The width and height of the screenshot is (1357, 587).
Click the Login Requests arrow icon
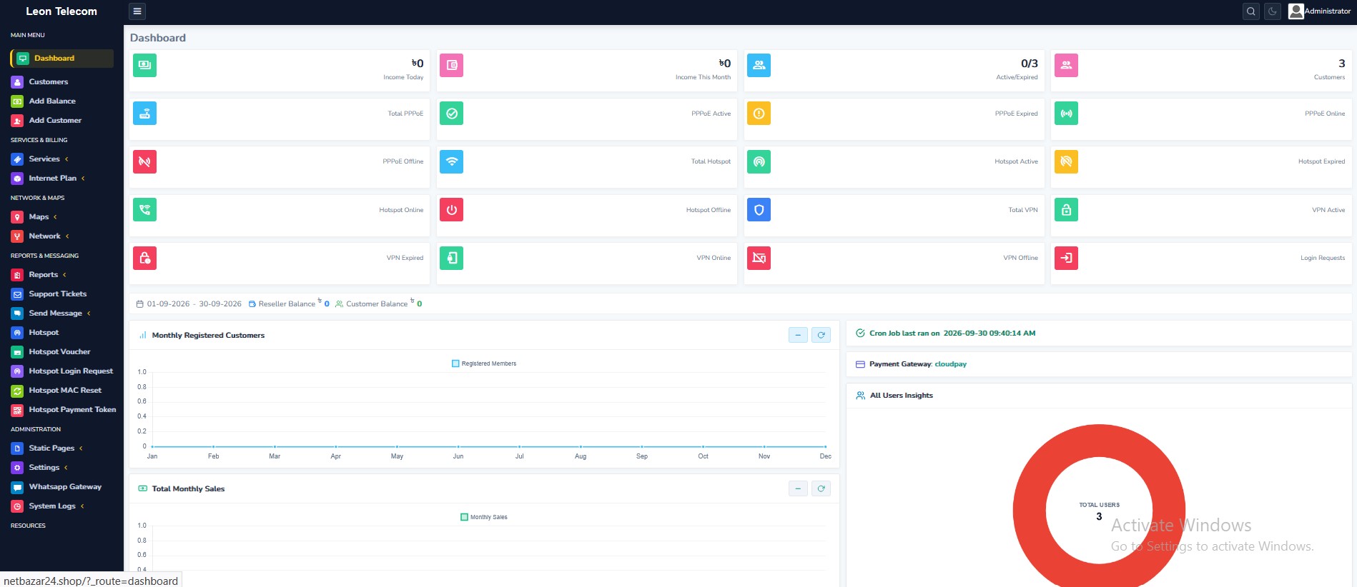pyautogui.click(x=1066, y=258)
